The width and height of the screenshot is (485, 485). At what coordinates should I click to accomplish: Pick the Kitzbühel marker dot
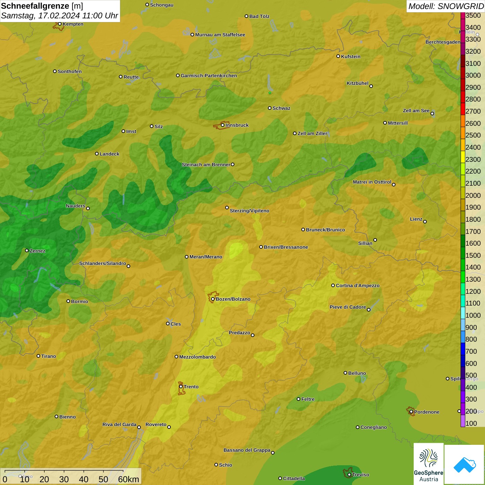(371, 86)
